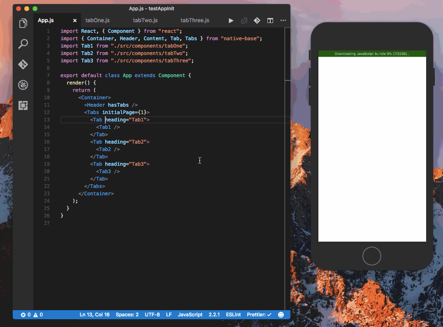The width and height of the screenshot is (443, 327).
Task: Select the Search icon in the activity bar
Action: 23,44
